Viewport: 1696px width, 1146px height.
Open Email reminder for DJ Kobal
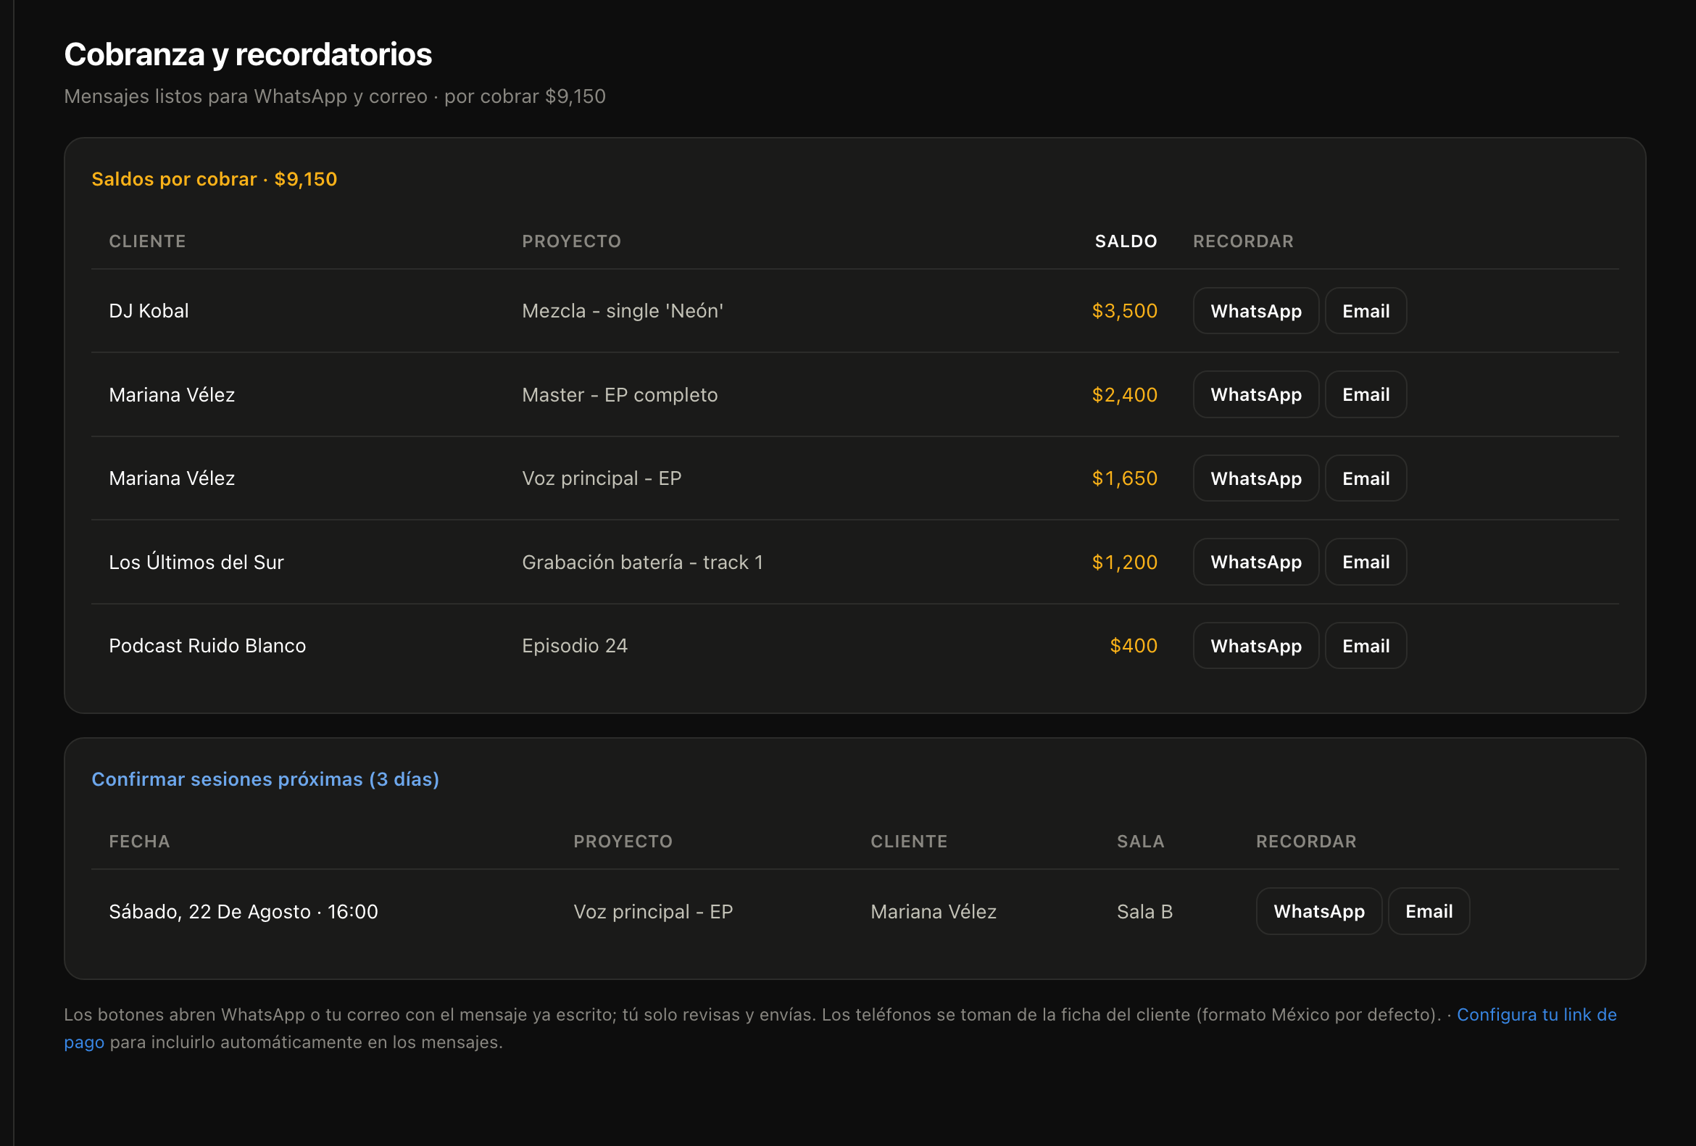(x=1365, y=311)
